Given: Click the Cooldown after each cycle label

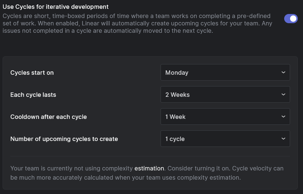Looking at the screenshot, I should pyautogui.click(x=48, y=117).
